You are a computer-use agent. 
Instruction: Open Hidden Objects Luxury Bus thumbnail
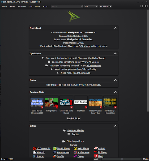[95, 102]
